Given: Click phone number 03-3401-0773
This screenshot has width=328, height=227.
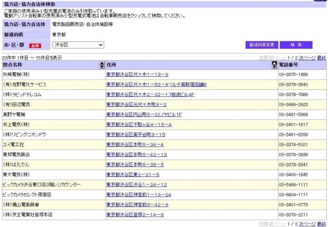Looking at the screenshot, I should (293, 205).
